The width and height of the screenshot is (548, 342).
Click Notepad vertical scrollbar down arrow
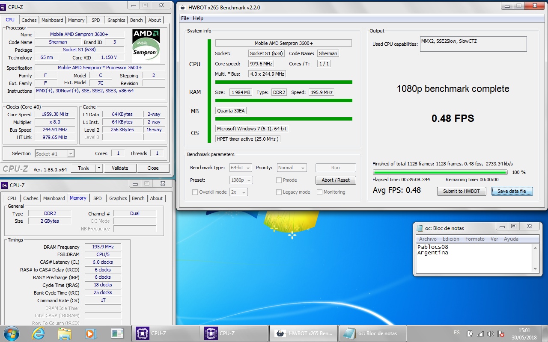535,269
